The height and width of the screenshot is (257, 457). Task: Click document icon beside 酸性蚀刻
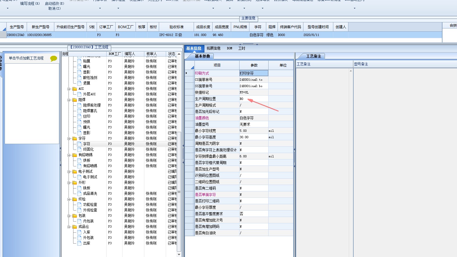[80, 78]
